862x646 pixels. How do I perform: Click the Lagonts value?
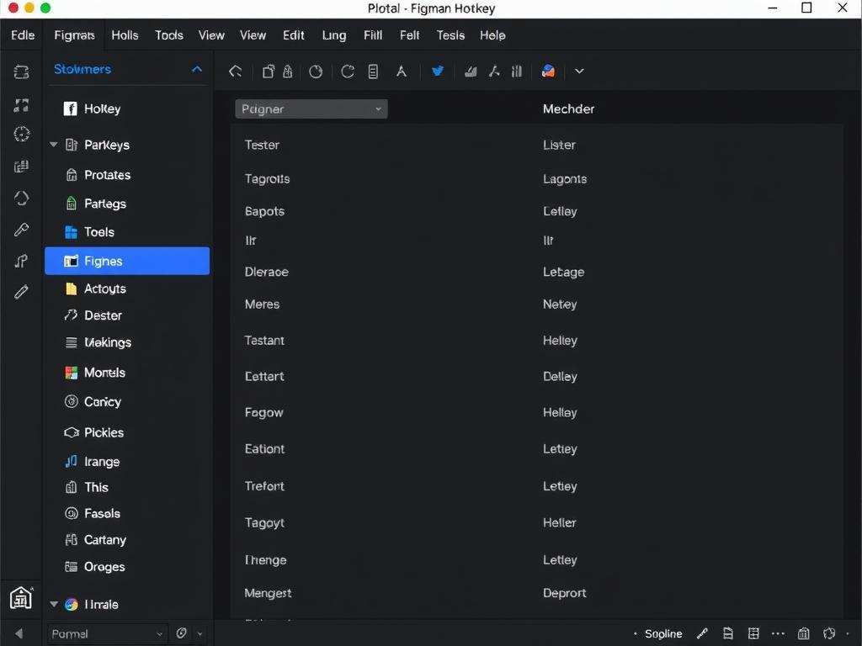click(565, 179)
